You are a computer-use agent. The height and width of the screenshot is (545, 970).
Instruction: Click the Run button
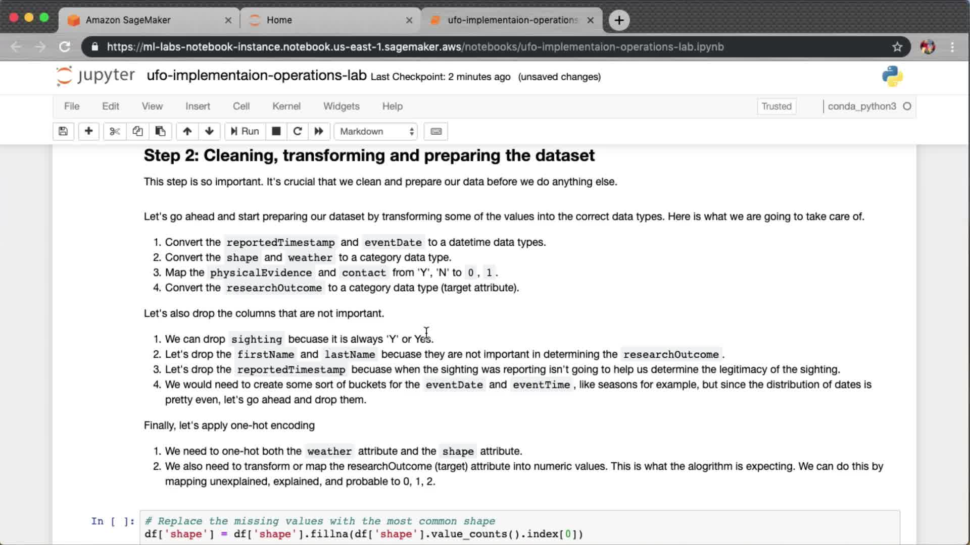click(245, 131)
